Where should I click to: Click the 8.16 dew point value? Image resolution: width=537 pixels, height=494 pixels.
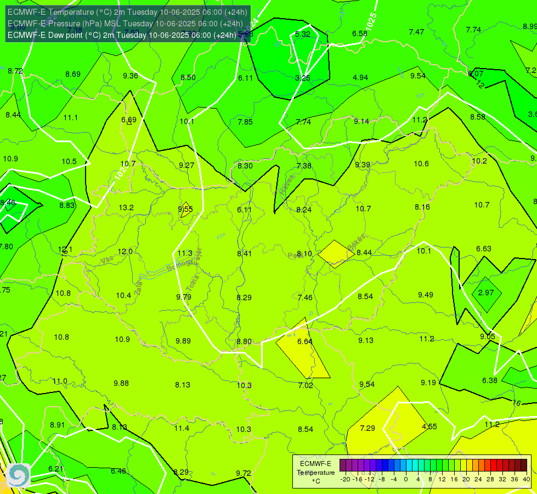[x=422, y=207]
